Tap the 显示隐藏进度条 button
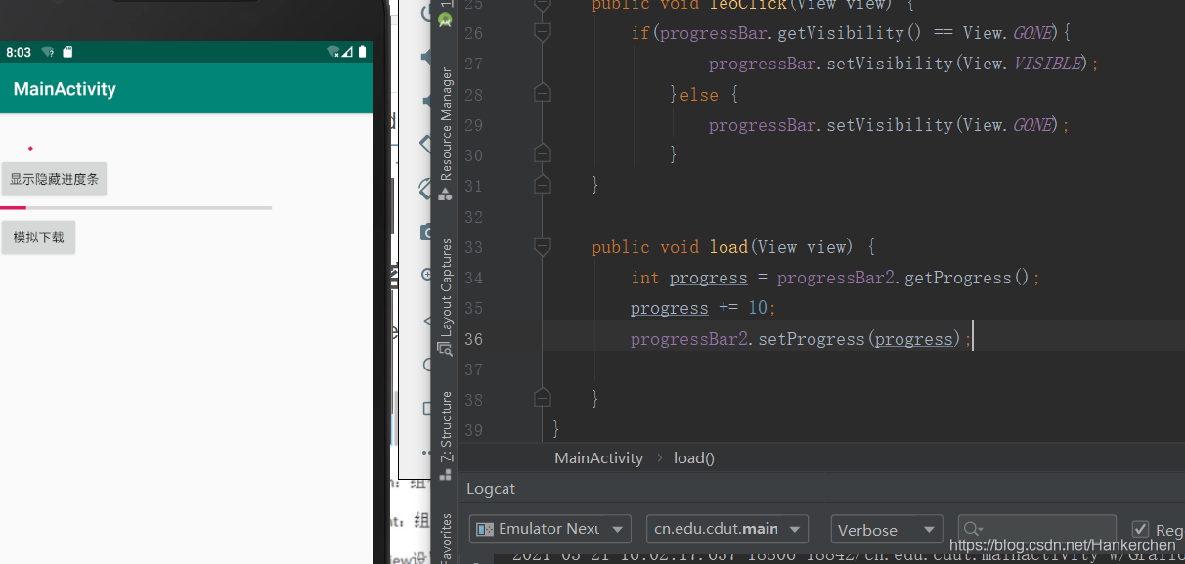Screen dimensions: 1185x564 pos(54,180)
